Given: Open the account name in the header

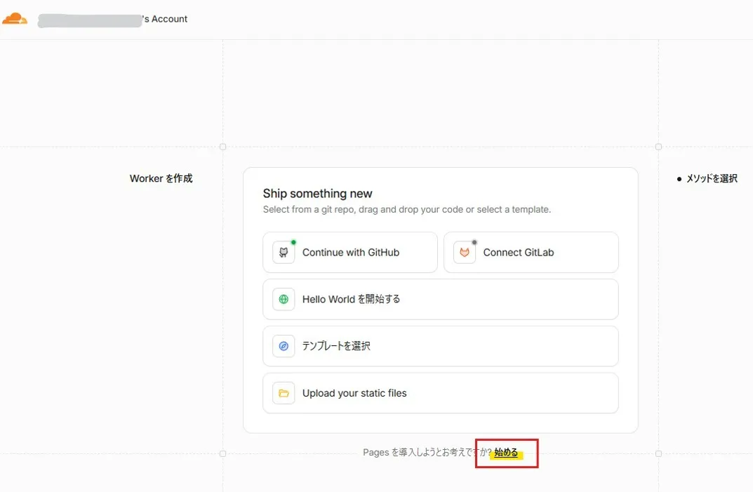Looking at the screenshot, I should [x=112, y=19].
